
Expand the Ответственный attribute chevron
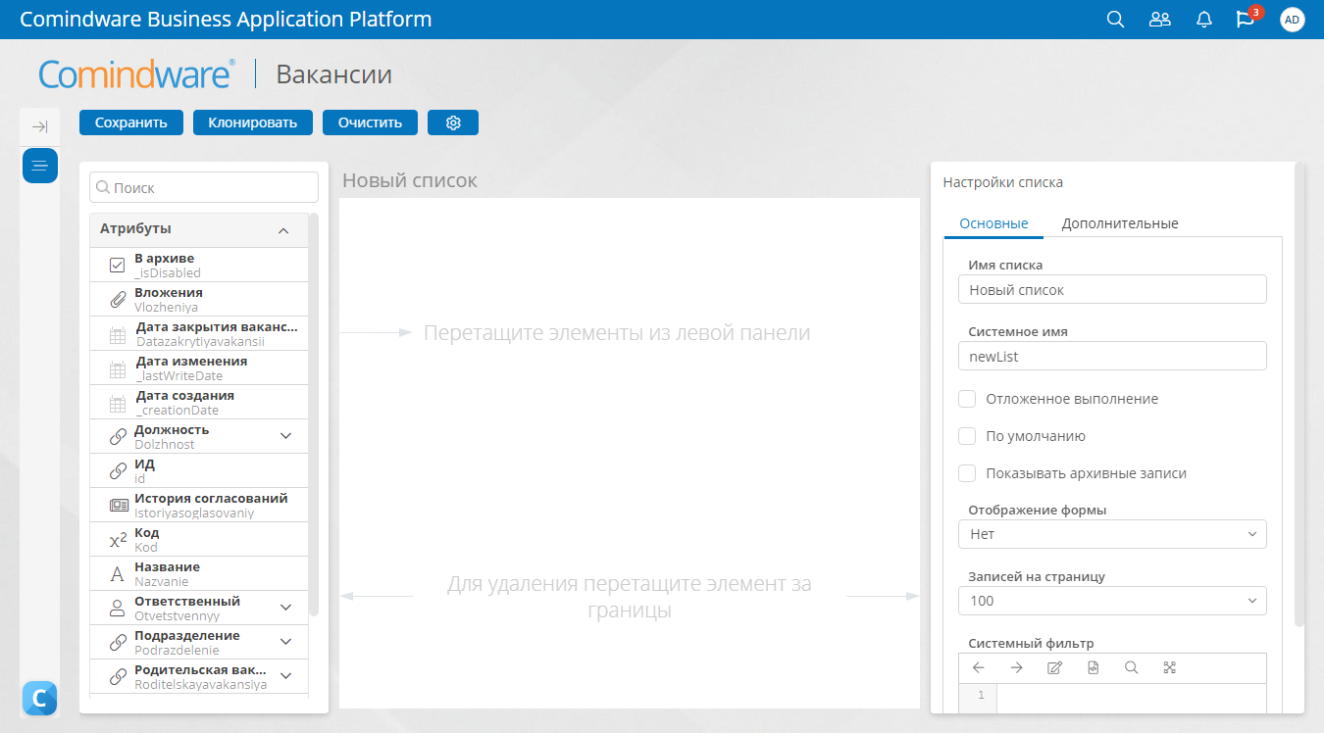click(x=286, y=608)
